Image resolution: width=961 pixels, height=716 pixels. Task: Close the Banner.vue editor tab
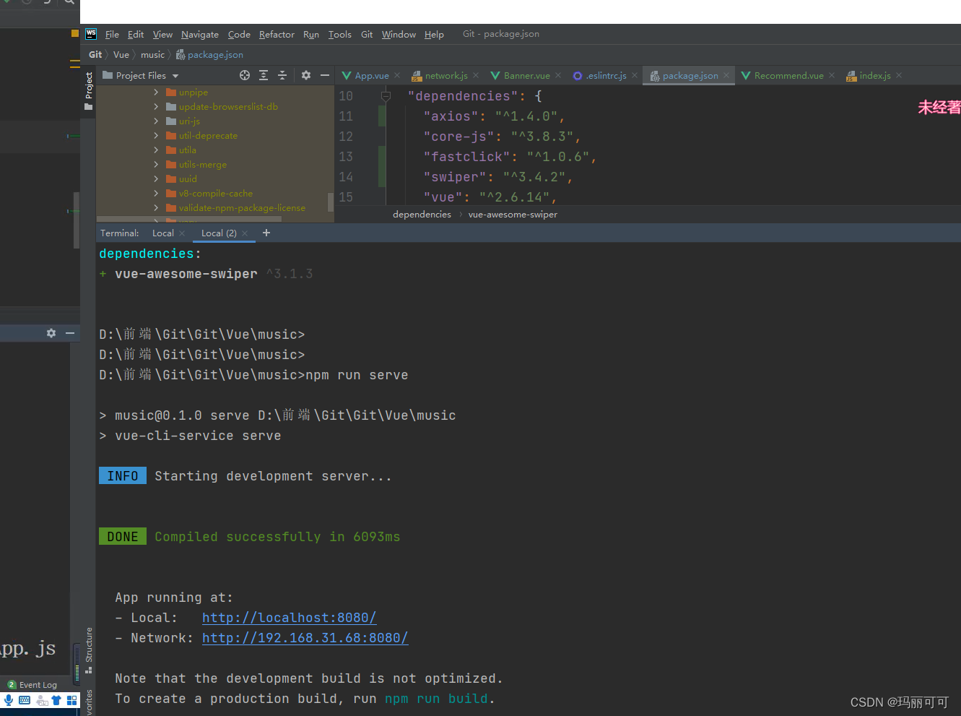point(558,75)
